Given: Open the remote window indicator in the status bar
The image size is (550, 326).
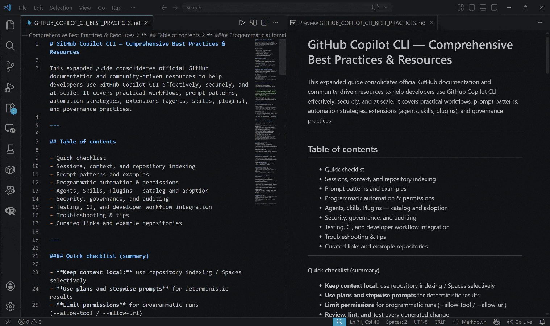Looking at the screenshot, I should point(8,322).
